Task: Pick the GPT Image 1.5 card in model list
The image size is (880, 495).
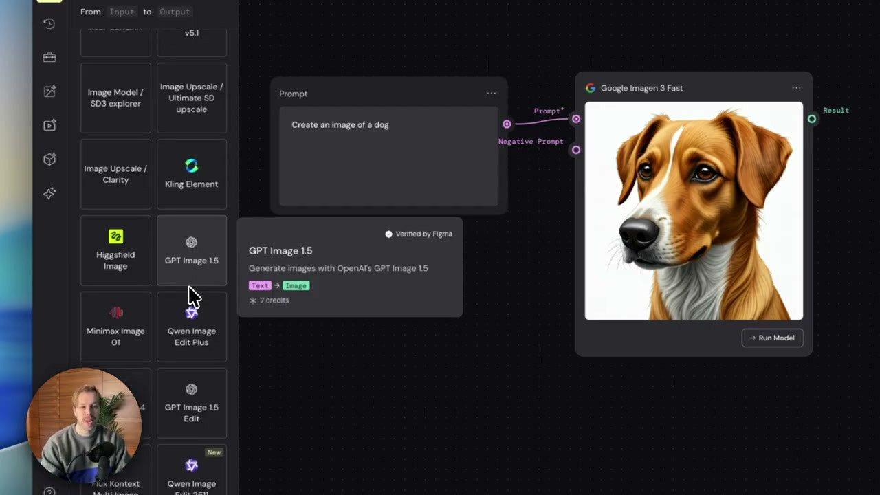Action: [192, 250]
